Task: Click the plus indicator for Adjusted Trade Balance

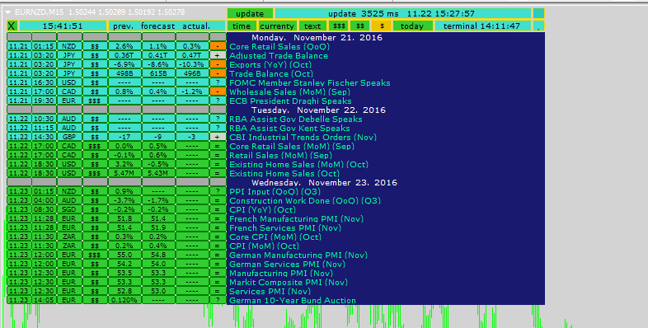Action: (x=218, y=55)
